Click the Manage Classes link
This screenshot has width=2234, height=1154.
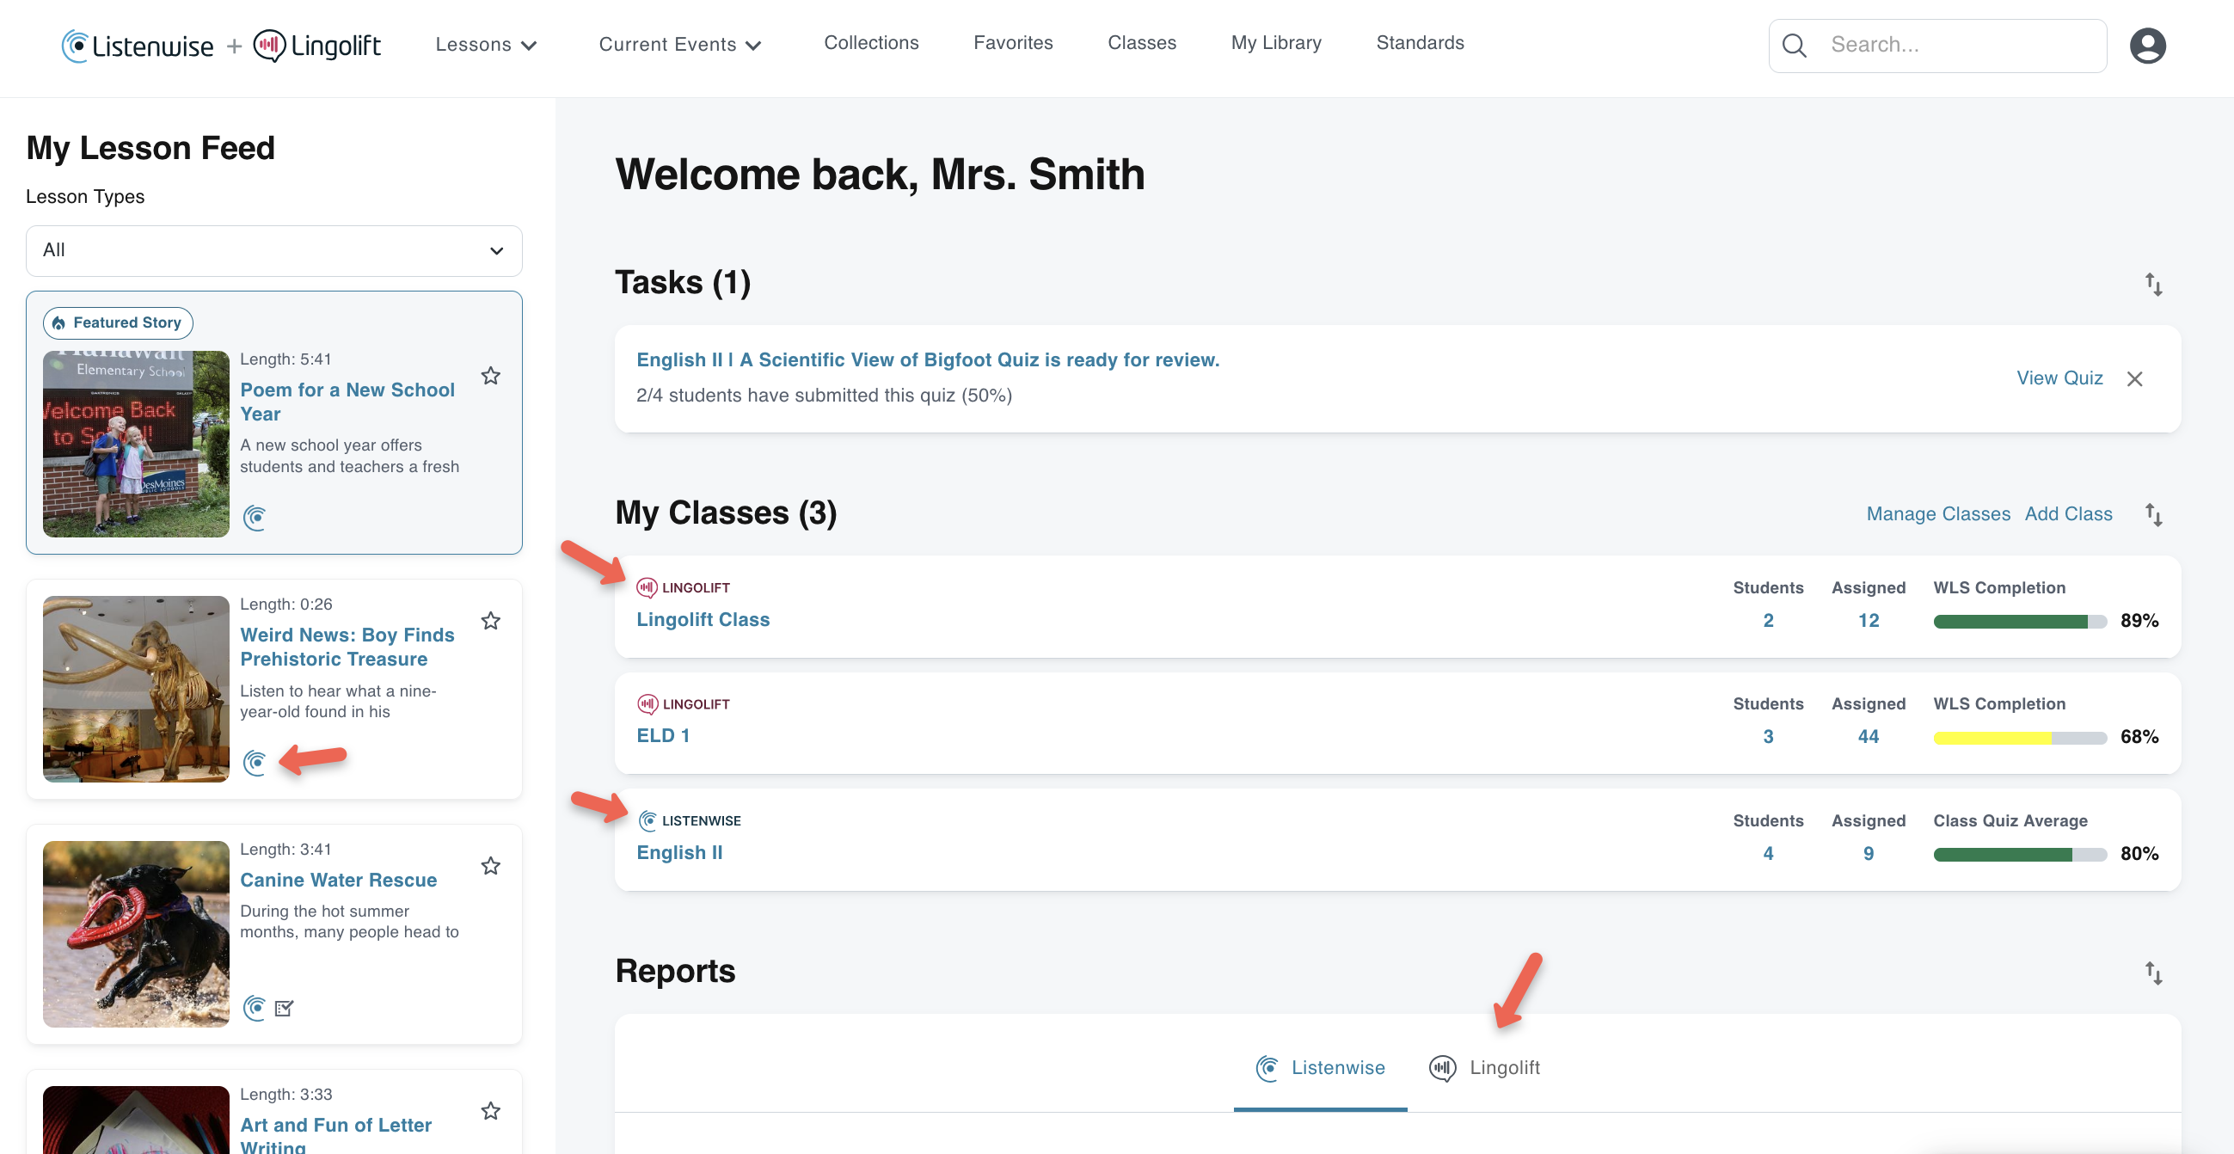pos(1937,514)
